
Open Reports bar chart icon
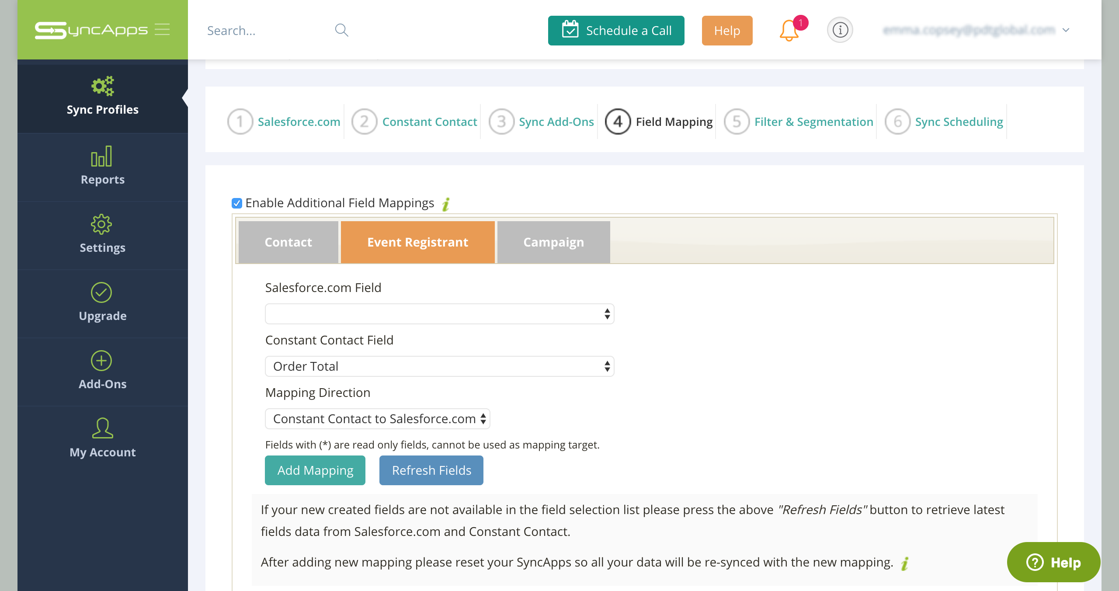(x=101, y=156)
